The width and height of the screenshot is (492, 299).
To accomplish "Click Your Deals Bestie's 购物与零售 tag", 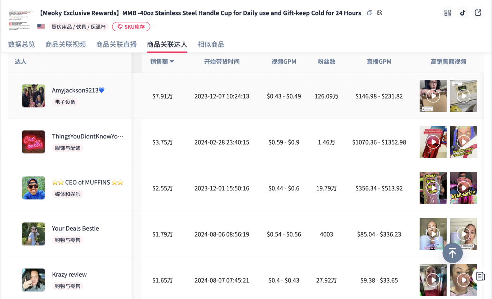I will (68, 240).
